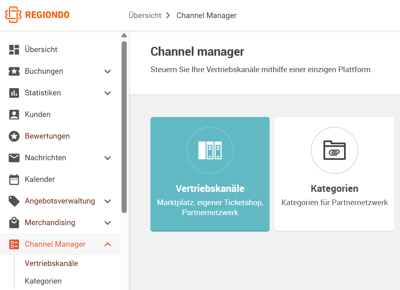
Task: Open the Buchungen menu item
Action: pos(44,71)
